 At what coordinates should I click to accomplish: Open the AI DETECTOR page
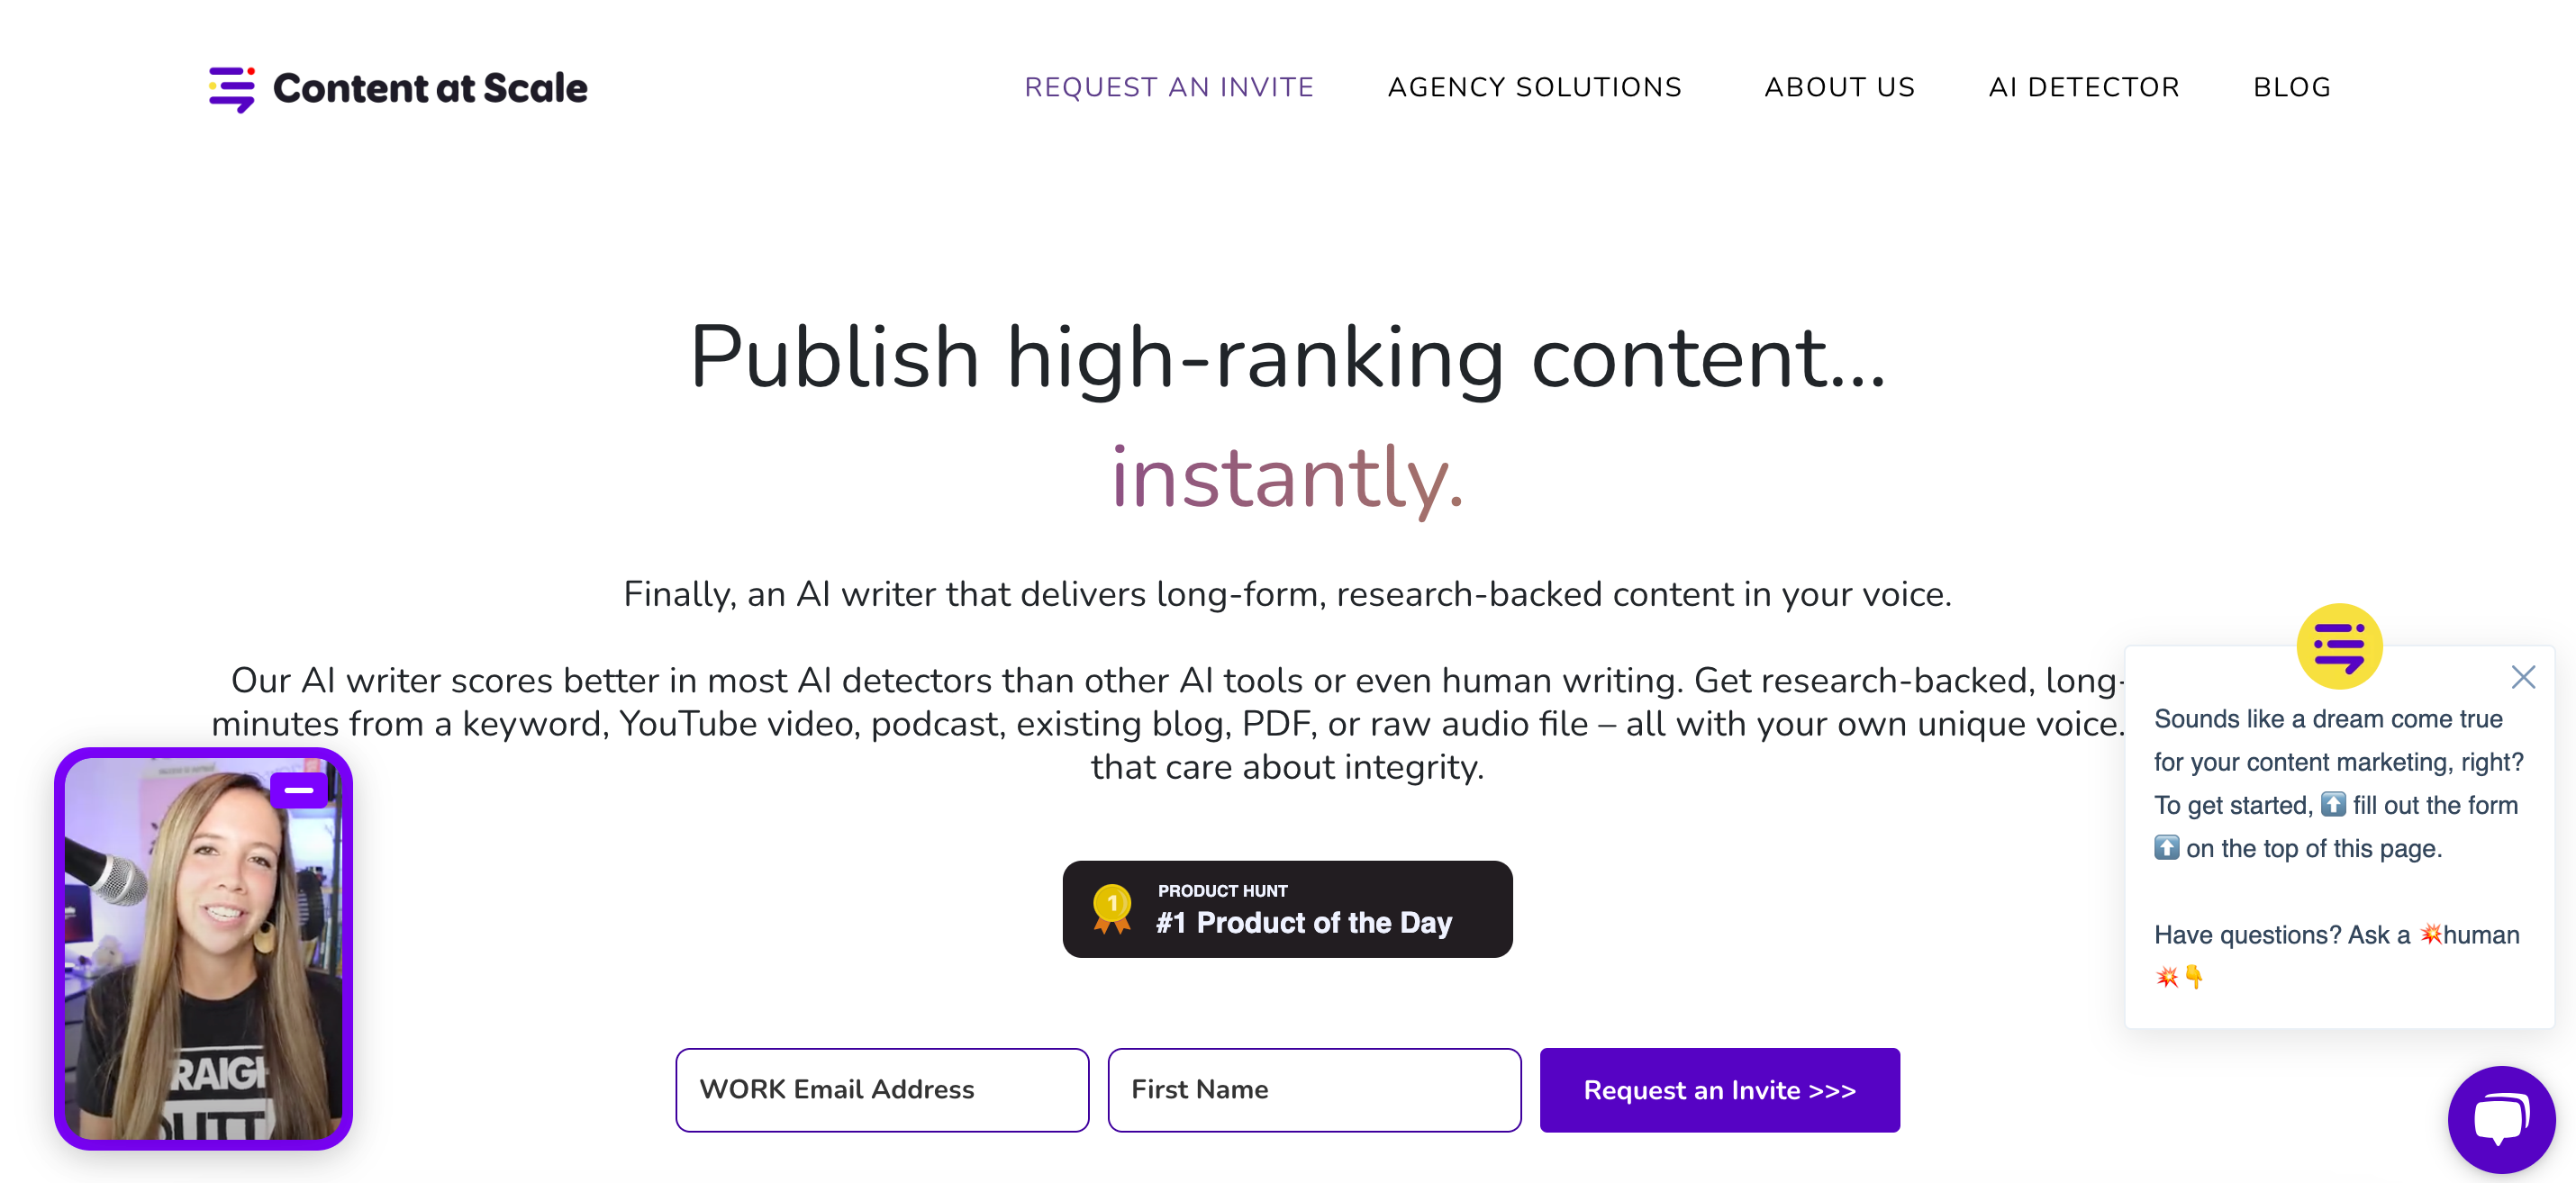(2084, 88)
